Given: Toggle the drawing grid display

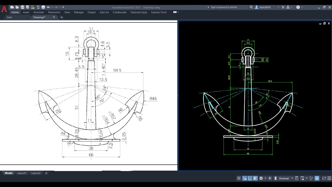Looking at the screenshot, I should point(239,178).
